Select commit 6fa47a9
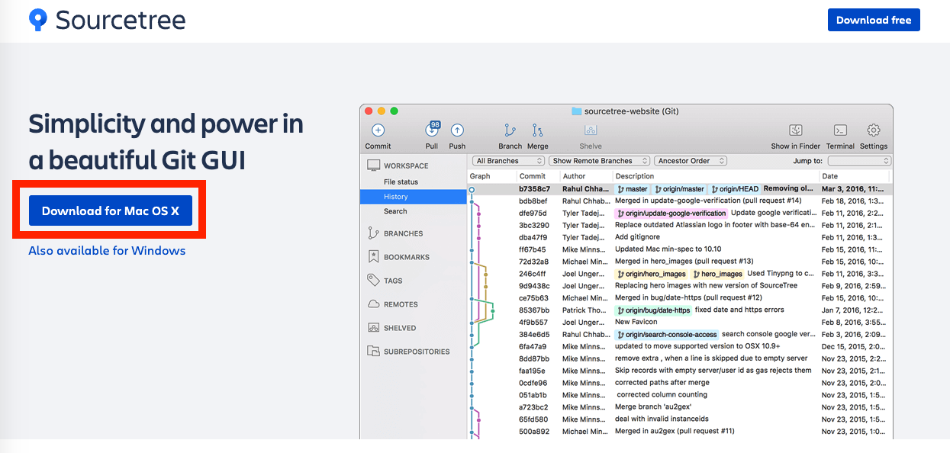 click(680, 346)
